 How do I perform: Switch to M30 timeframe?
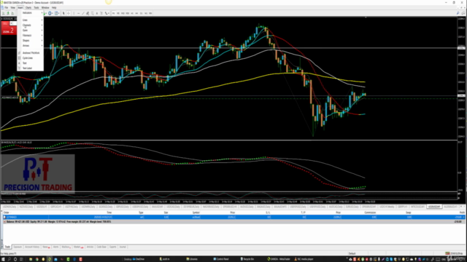point(128,13)
